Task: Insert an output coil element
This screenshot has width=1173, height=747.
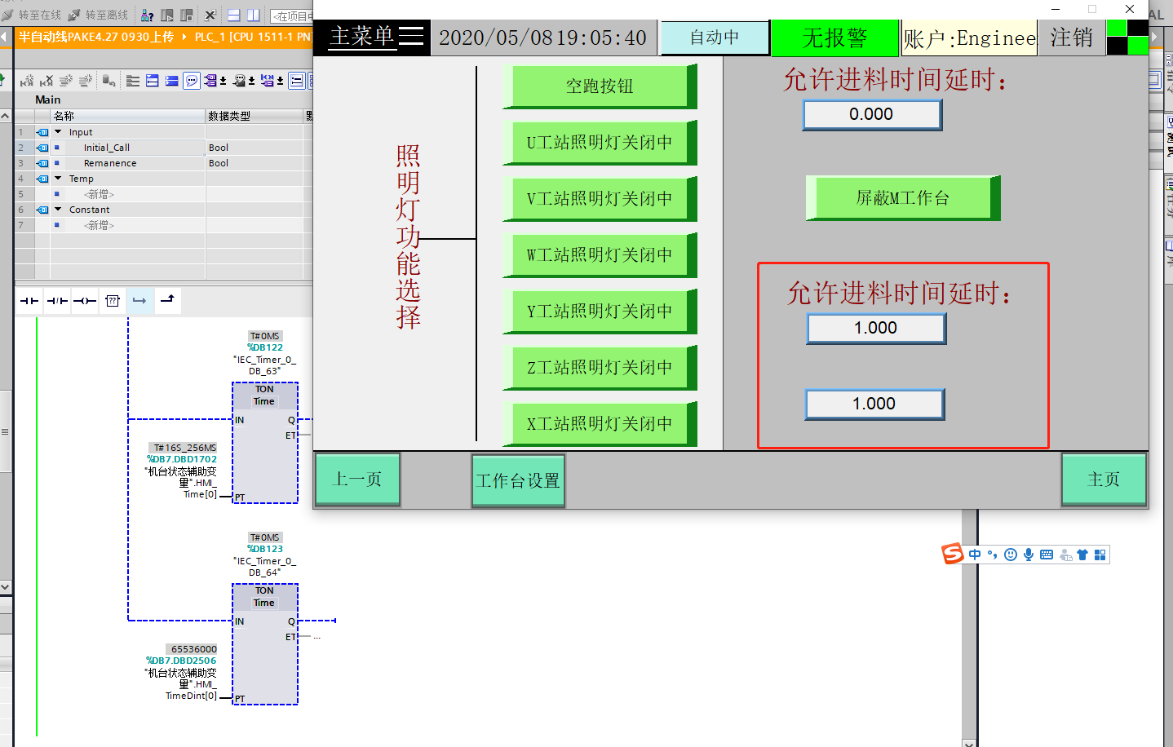Action: pyautogui.click(x=85, y=301)
